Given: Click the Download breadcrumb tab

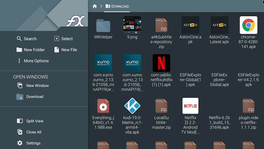Looking at the screenshot, I should click(117, 6).
